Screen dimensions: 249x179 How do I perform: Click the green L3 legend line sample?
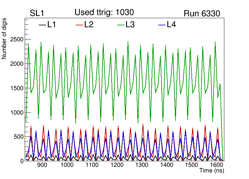pos(121,25)
